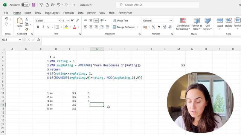Screen dimensions: 241x135
Task: Click the Insert Function fx icon
Action: [38, 40]
